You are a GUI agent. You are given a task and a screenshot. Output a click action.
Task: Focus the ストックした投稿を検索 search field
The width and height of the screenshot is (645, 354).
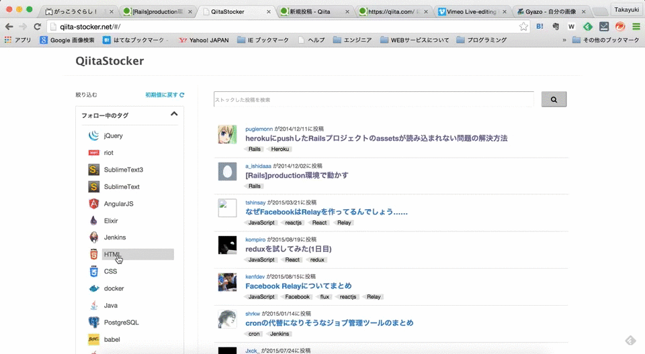tap(374, 99)
